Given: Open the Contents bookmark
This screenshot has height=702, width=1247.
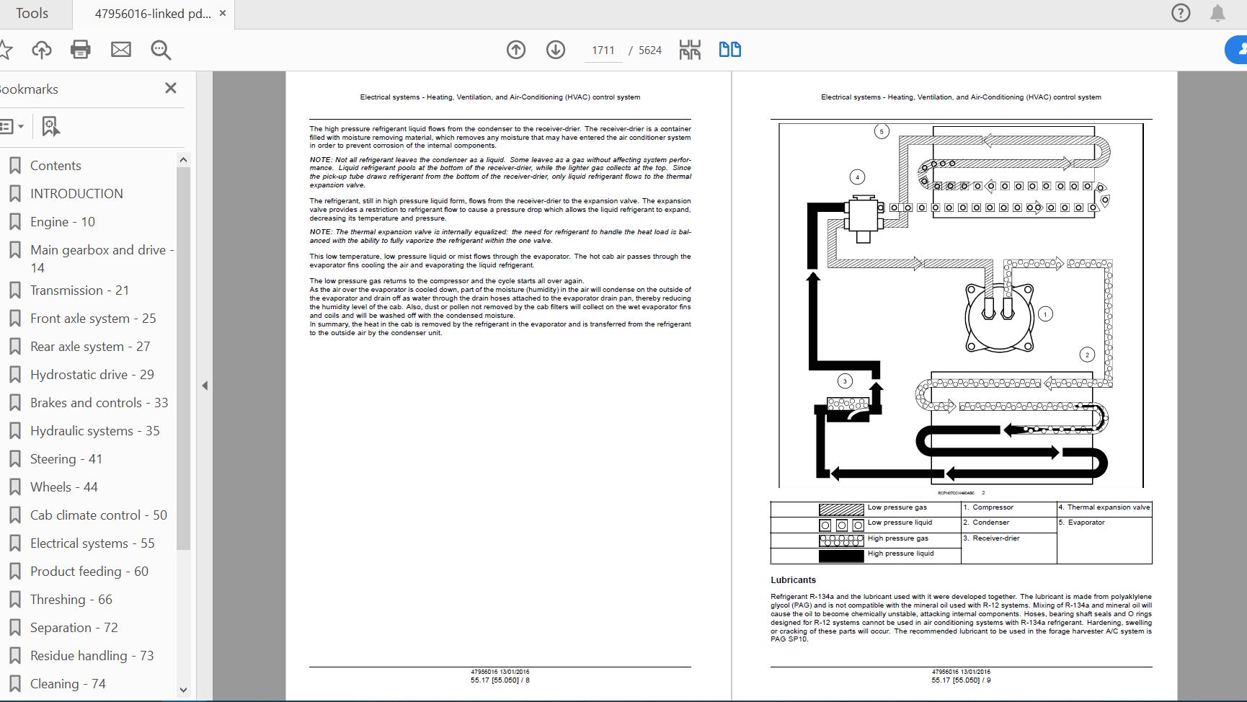Looking at the screenshot, I should pos(56,166).
